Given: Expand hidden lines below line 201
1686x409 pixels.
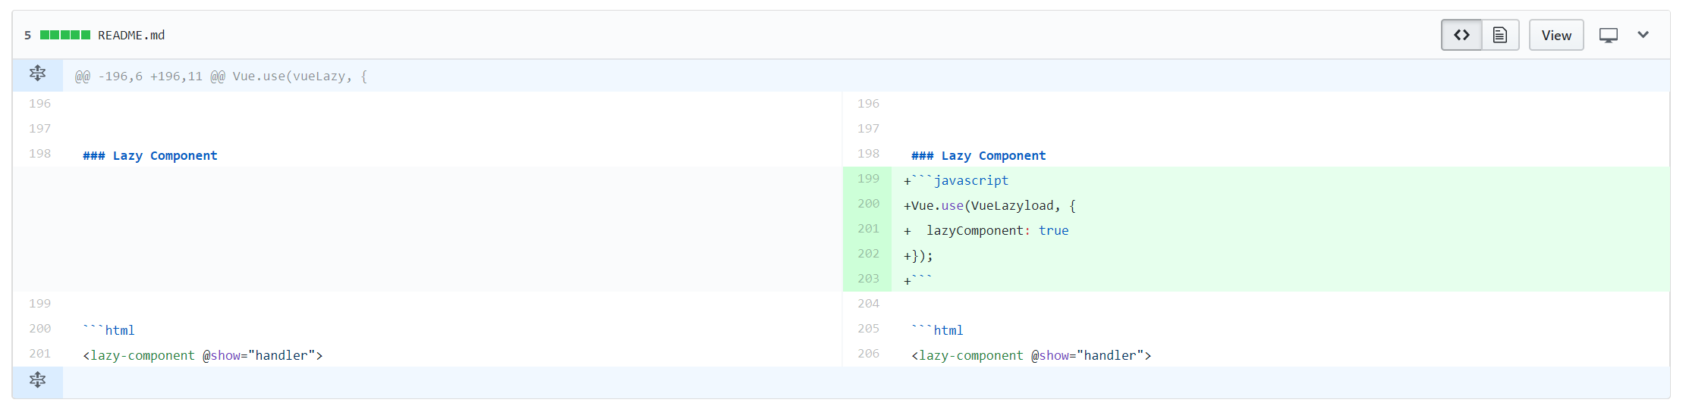Looking at the screenshot, I should (x=37, y=380).
